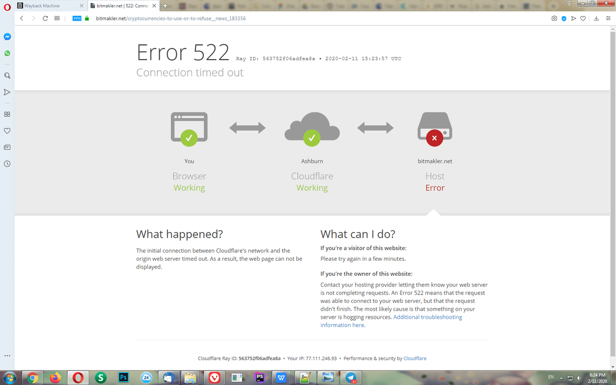Launch Vivaldi browser from the taskbar

(214, 377)
